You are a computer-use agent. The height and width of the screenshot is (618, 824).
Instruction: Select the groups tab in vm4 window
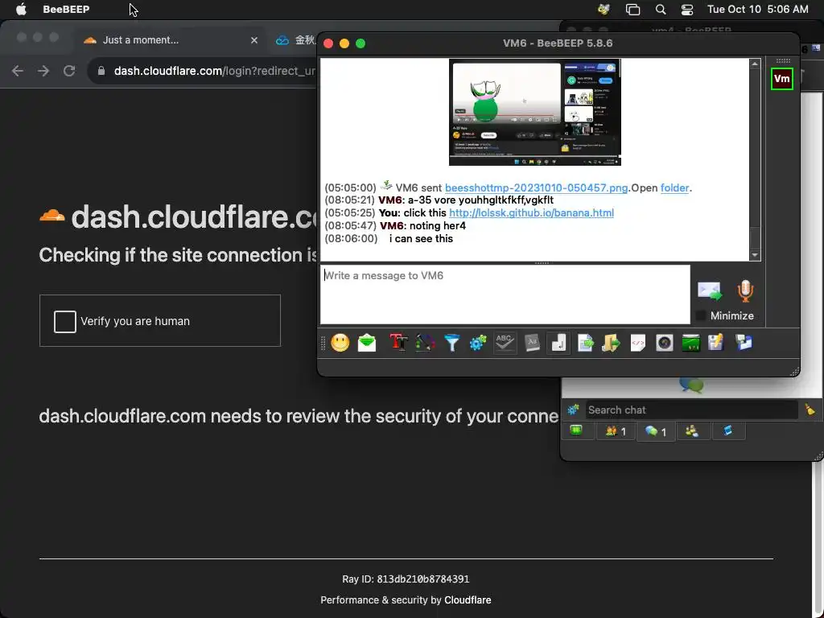click(x=692, y=431)
